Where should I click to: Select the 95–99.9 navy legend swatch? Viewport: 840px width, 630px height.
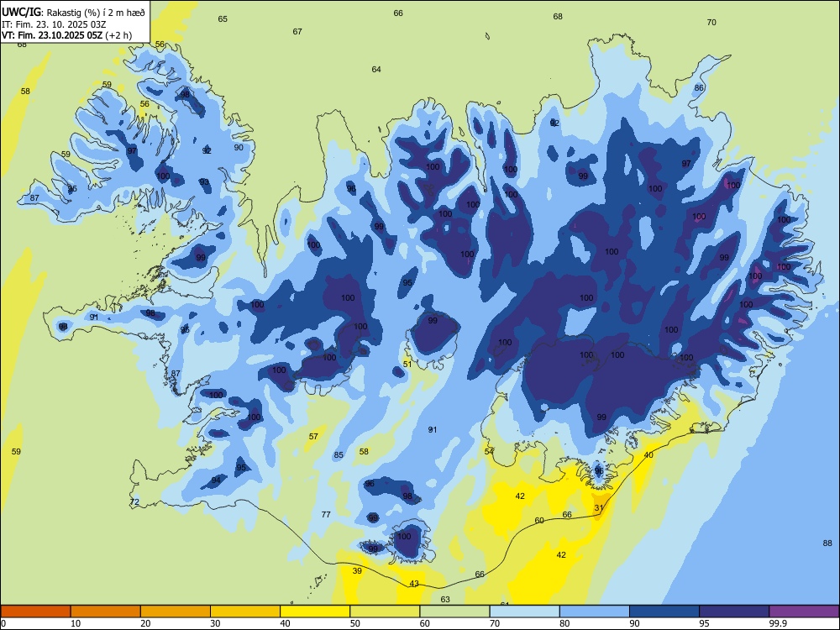coord(734,612)
